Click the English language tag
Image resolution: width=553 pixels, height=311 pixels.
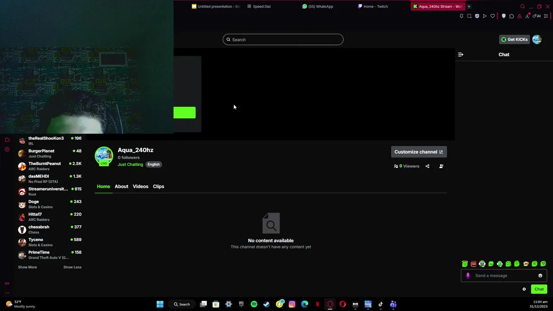click(x=153, y=165)
